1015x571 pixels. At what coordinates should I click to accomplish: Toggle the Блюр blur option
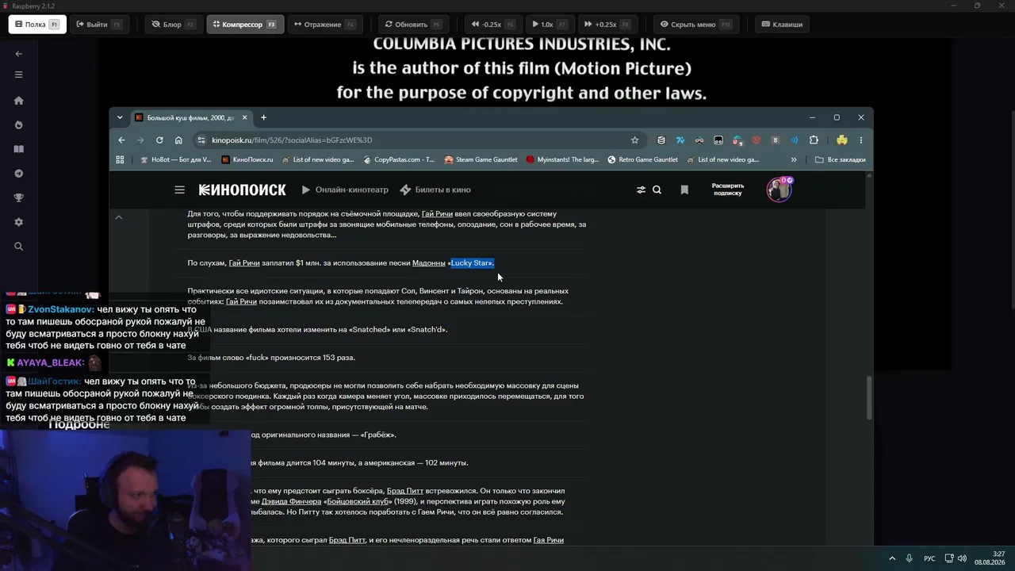(173, 25)
